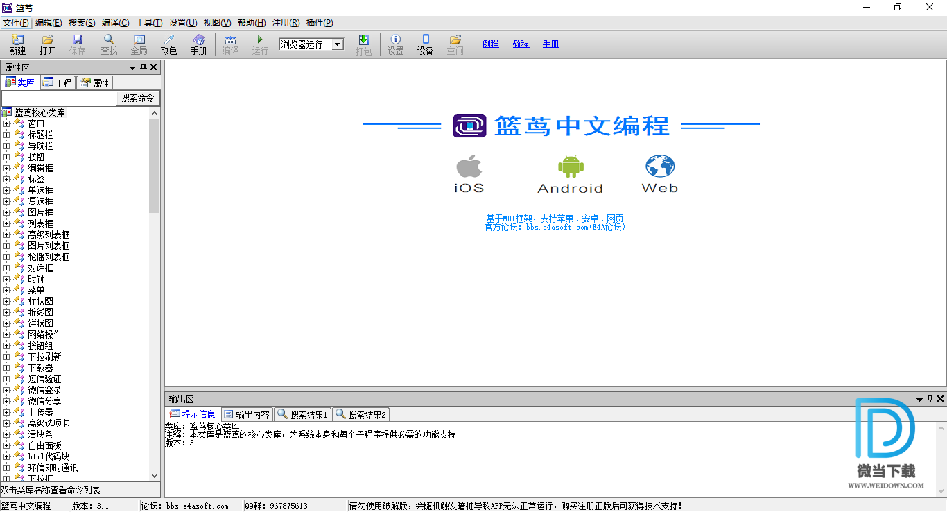Switch to the 搜索结果1 tab

tap(303, 415)
